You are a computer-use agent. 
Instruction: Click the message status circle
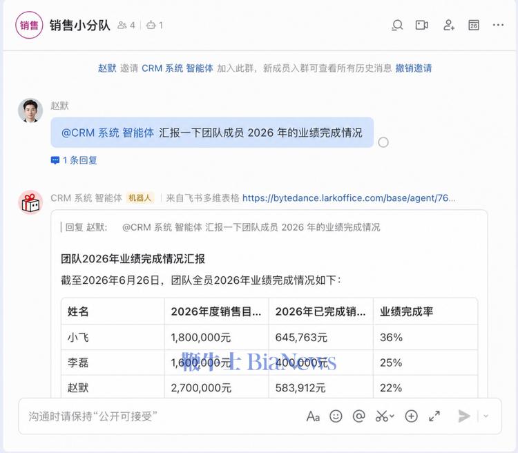point(383,142)
